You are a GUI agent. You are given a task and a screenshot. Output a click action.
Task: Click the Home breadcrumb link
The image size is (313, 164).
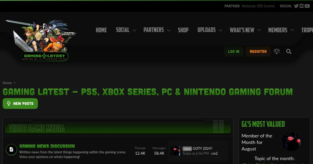coord(7,83)
